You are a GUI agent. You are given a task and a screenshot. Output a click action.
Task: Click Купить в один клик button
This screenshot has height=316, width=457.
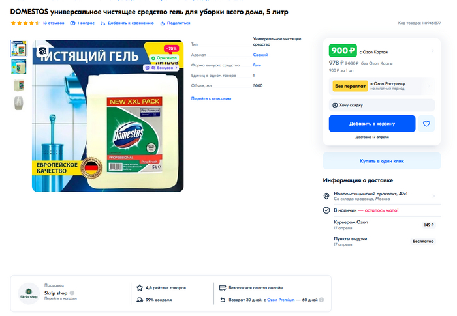tap(382, 161)
